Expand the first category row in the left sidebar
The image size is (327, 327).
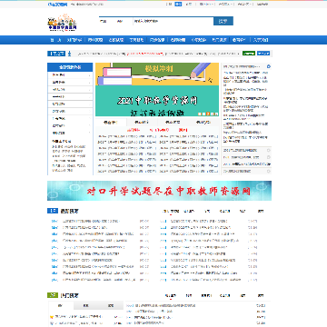tap(70, 74)
